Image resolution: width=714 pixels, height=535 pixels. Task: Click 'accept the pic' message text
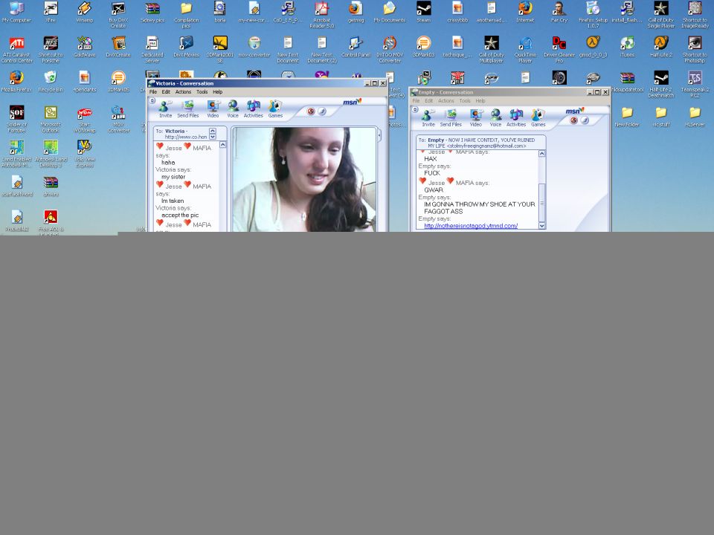point(180,215)
